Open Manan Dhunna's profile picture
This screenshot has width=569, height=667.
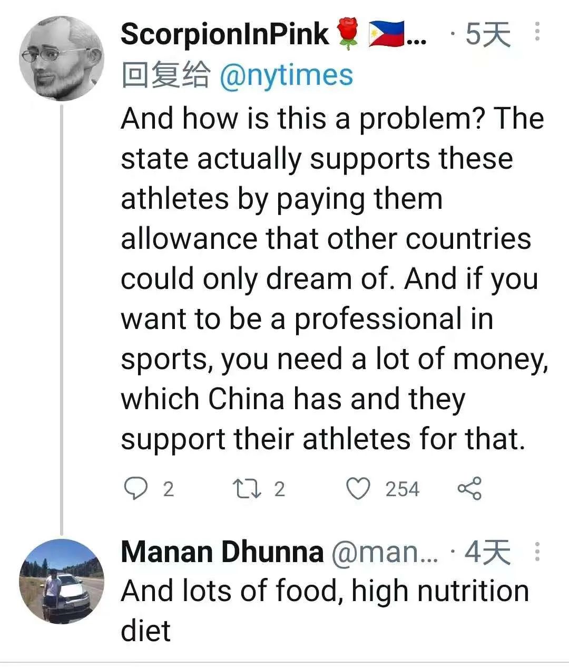click(62, 582)
